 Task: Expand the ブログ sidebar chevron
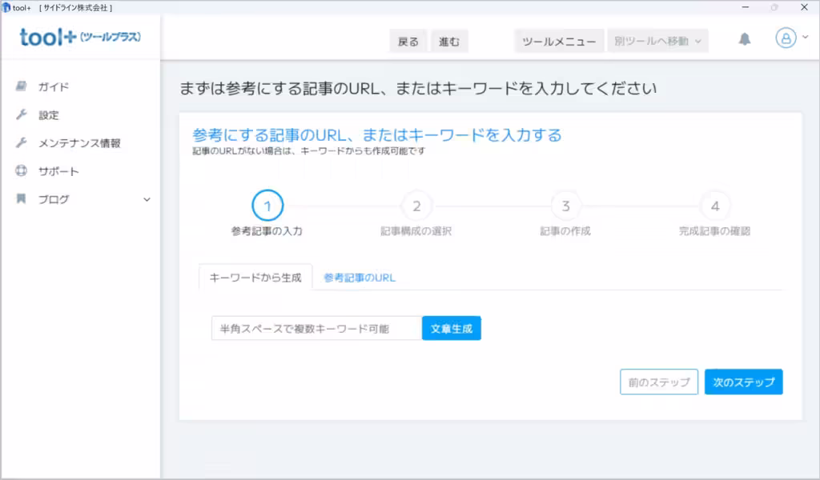147,200
